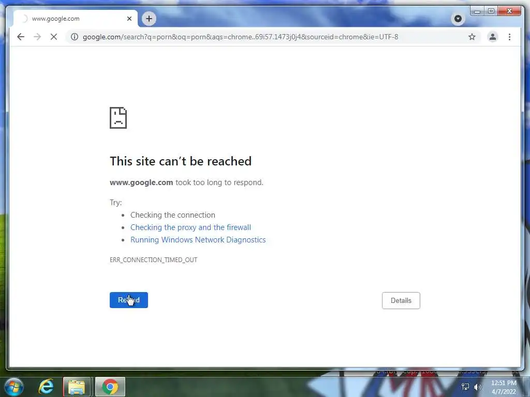Stop loading with the X button

coord(54,37)
